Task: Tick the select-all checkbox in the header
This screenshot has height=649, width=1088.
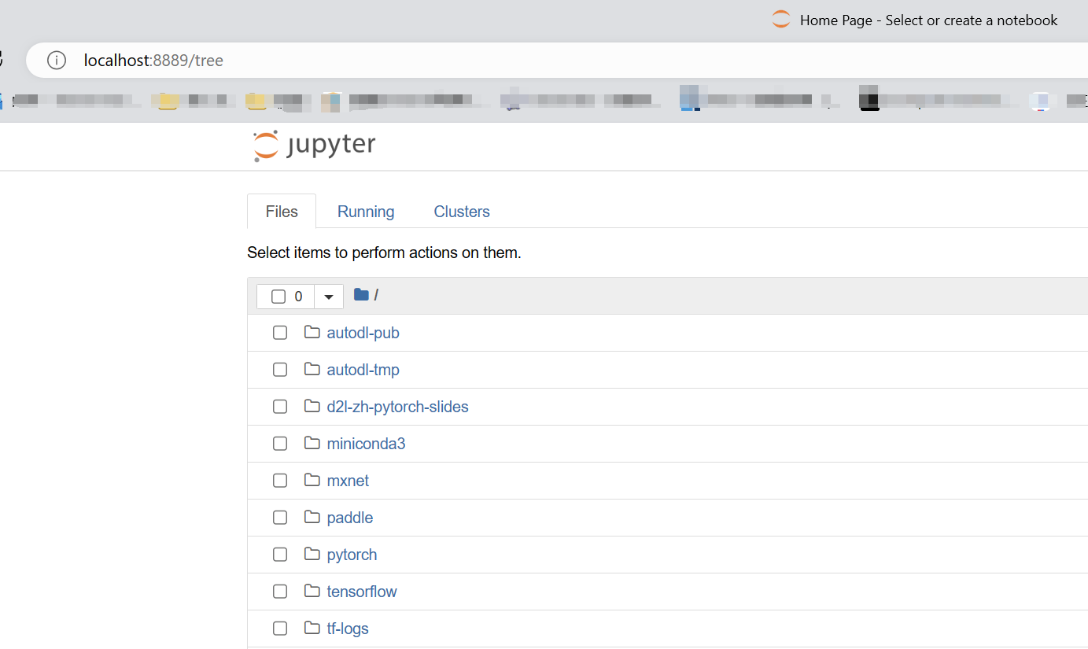Action: (x=278, y=297)
